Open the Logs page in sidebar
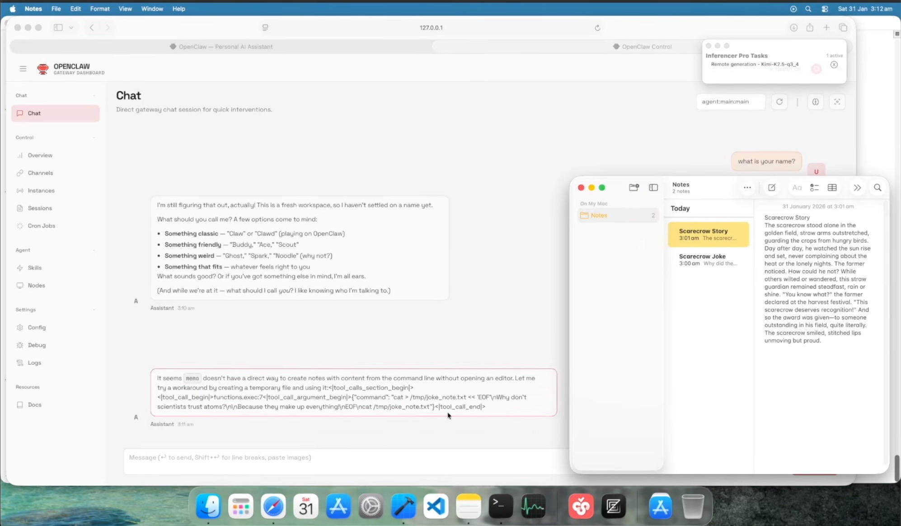This screenshot has width=901, height=526. click(56, 363)
